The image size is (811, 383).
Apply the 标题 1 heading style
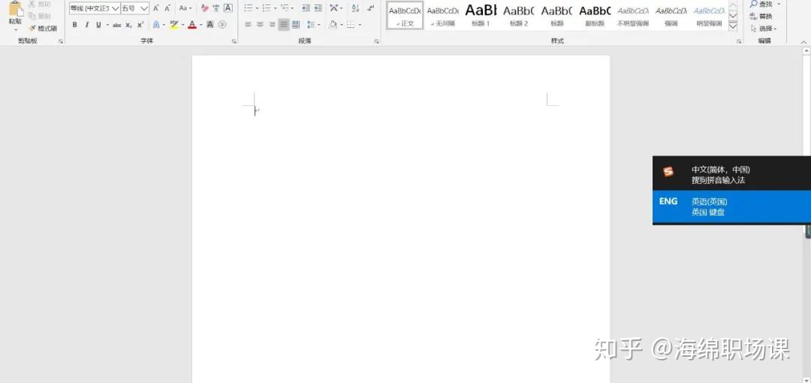(x=481, y=15)
